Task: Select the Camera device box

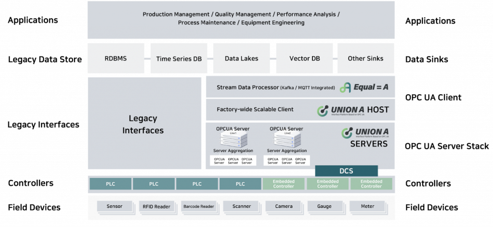Action: tap(284, 207)
